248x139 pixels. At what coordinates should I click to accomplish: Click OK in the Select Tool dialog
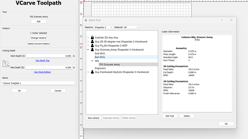226,124
